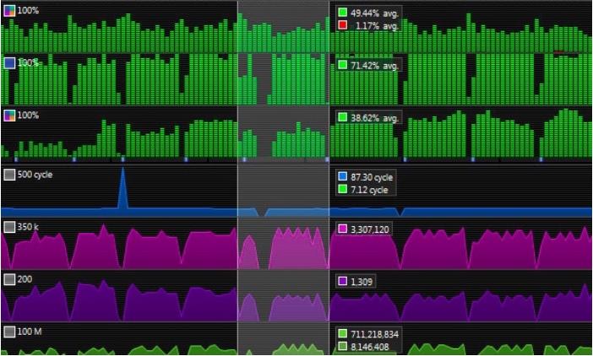Click the red swatch for 1.17% avg.
Screen dimensions: 593x356
click(x=343, y=25)
